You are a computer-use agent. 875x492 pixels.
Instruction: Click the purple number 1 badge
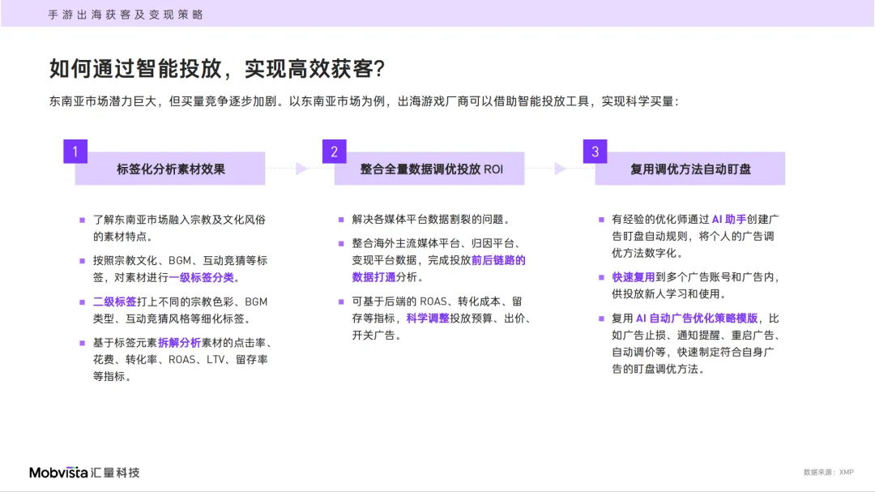click(75, 152)
